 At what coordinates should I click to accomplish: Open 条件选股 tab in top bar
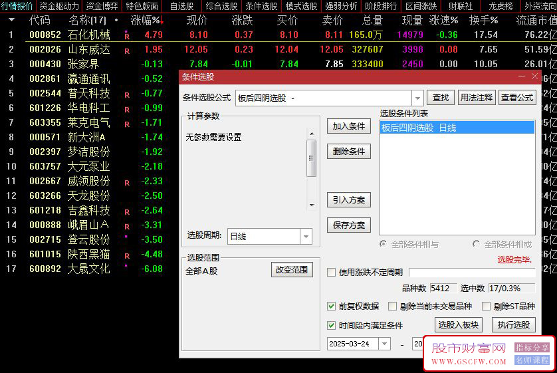[x=261, y=6]
